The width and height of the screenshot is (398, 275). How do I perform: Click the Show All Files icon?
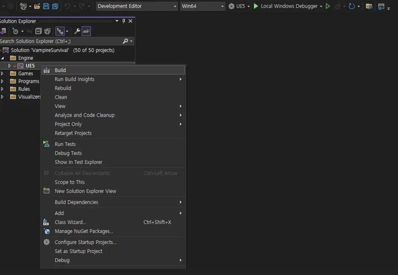pyautogui.click(x=48, y=31)
